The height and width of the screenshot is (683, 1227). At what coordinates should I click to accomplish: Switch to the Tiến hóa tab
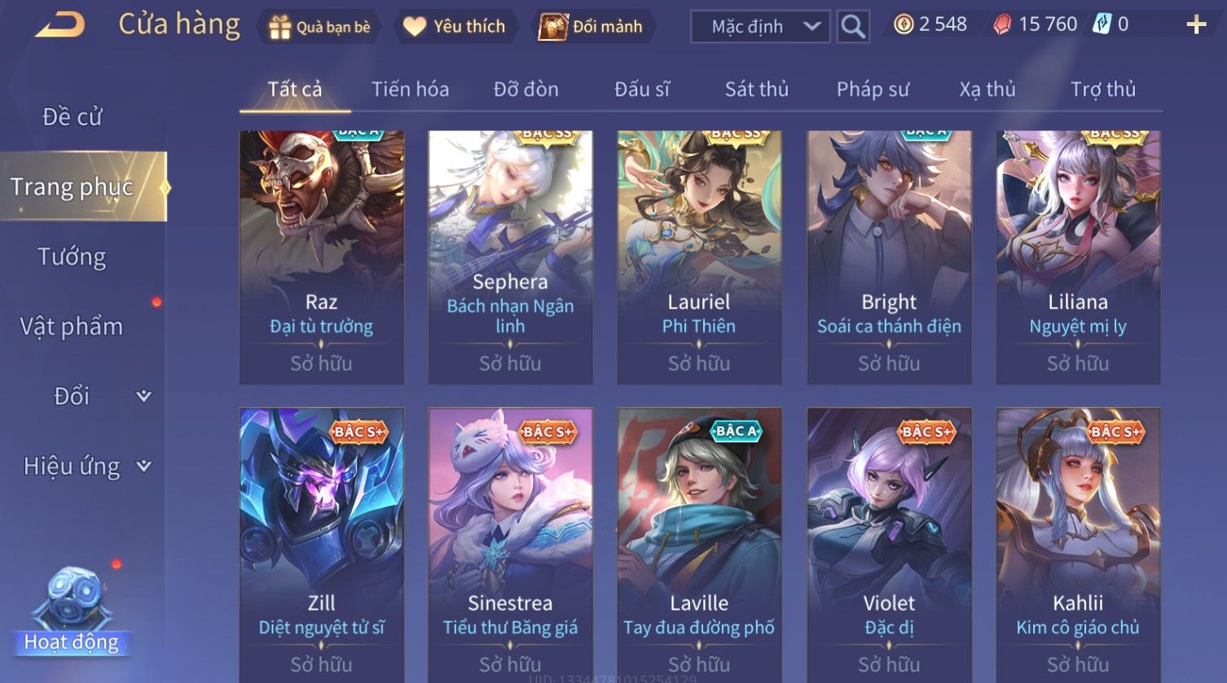[411, 89]
